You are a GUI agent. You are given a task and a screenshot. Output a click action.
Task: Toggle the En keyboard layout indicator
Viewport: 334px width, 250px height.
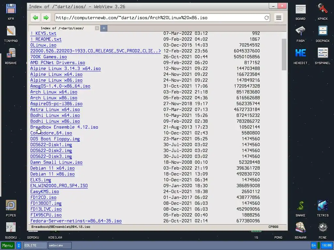(x=313, y=245)
